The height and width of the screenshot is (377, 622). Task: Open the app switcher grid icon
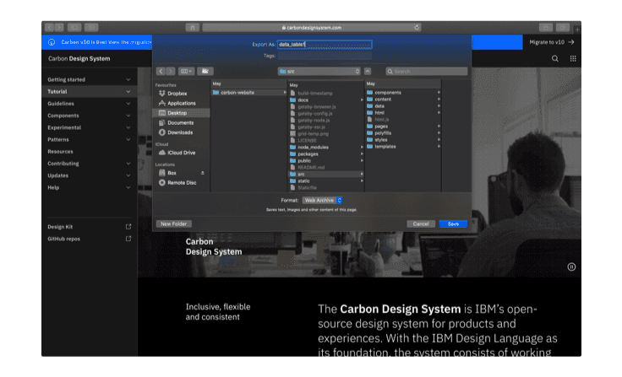click(x=573, y=59)
